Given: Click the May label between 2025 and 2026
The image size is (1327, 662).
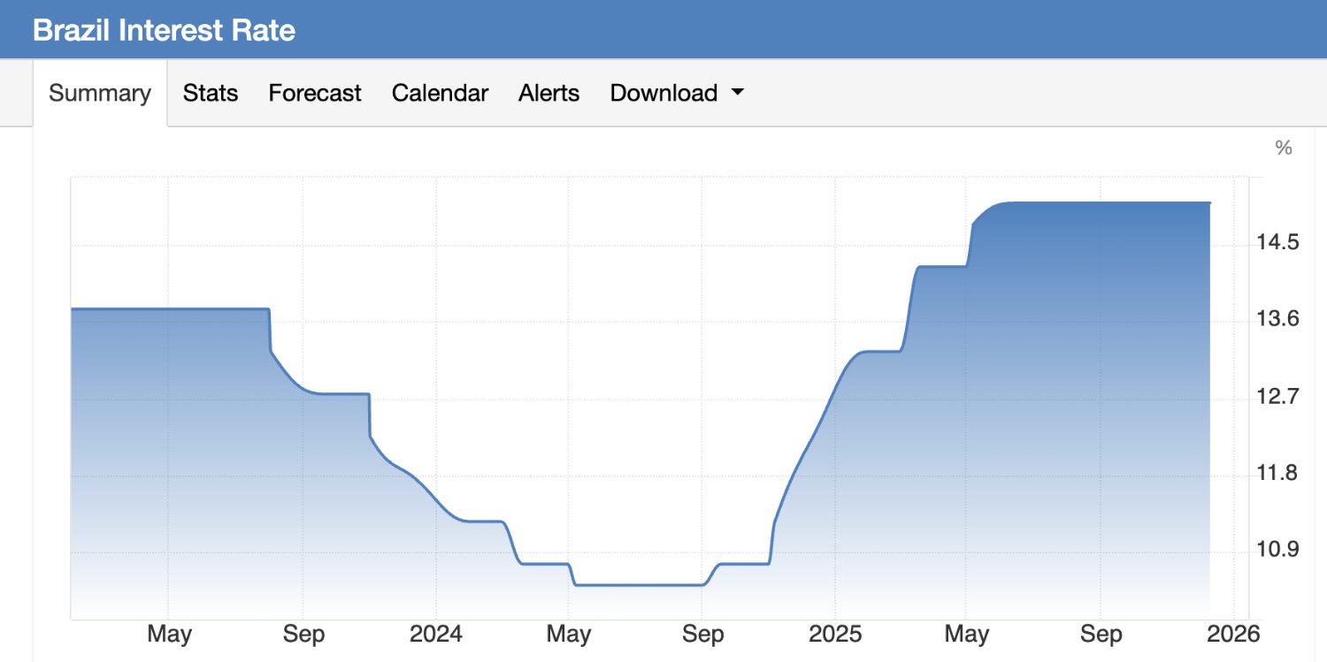Looking at the screenshot, I should 967,634.
